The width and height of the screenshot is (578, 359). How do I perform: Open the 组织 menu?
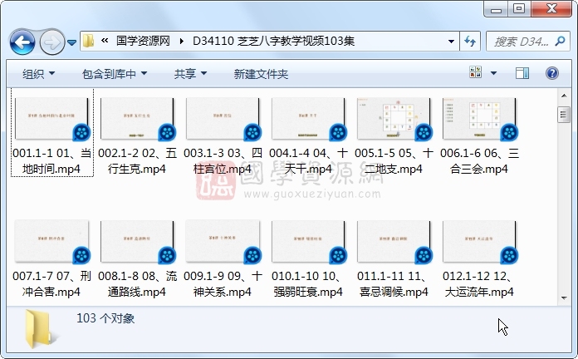tap(38, 74)
